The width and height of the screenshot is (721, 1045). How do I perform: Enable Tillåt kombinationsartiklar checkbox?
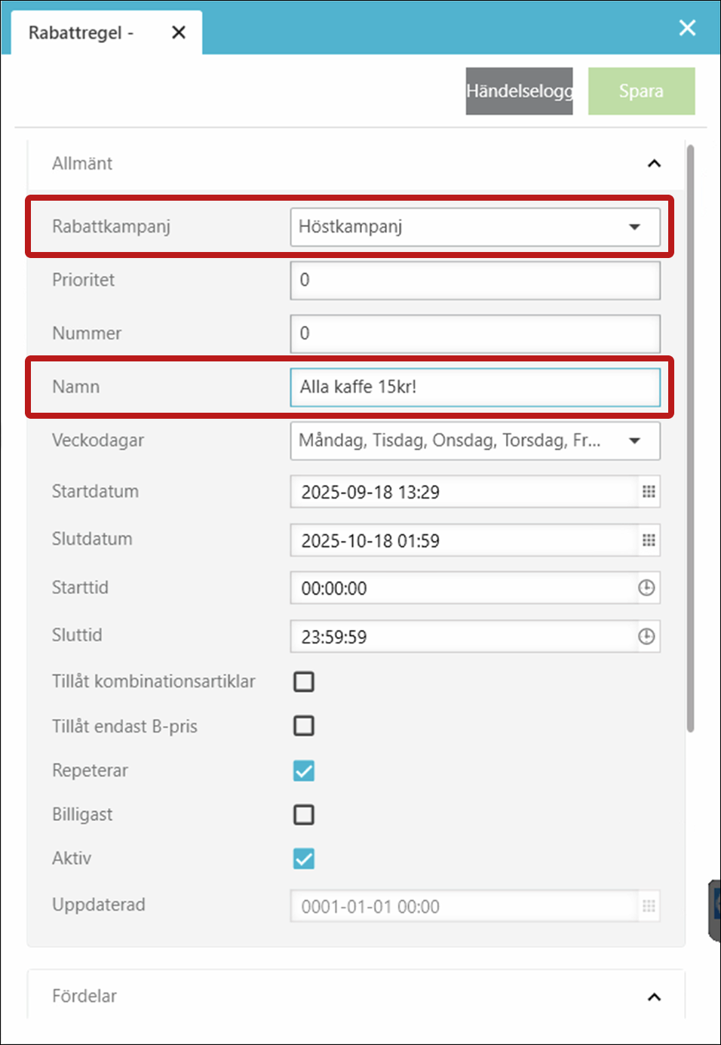tap(304, 681)
